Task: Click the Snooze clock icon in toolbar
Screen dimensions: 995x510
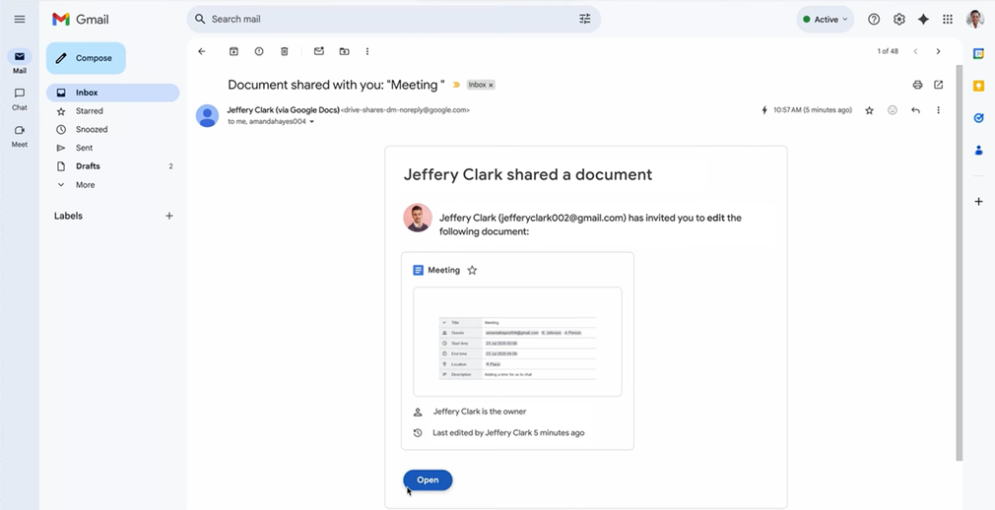Action: click(259, 51)
